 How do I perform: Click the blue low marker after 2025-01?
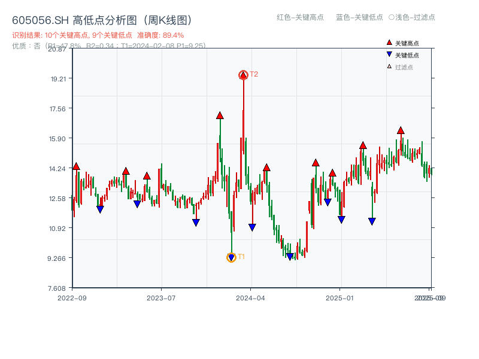(x=372, y=221)
